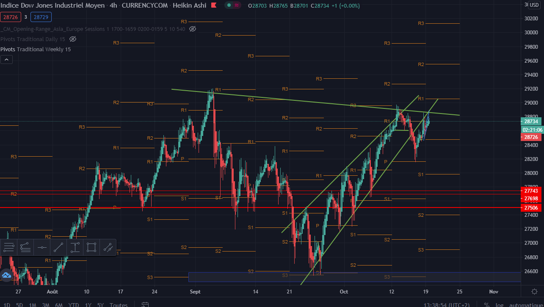
Task: Toggle the log scale mode
Action: (x=500, y=304)
